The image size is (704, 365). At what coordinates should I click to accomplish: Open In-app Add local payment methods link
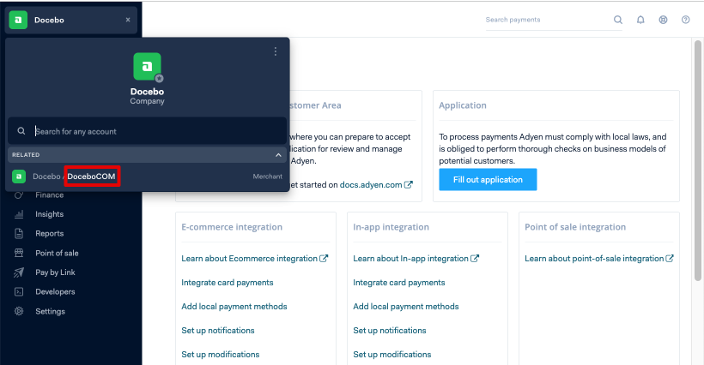(x=406, y=307)
